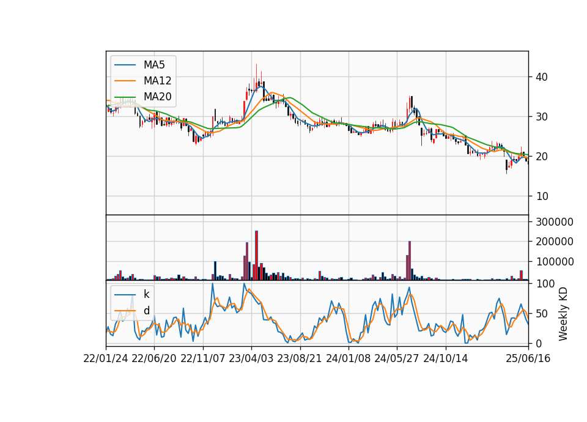Click the 200000 volume spike after 24/05/27
Screen dimensions: 587x422
[x=410, y=261]
